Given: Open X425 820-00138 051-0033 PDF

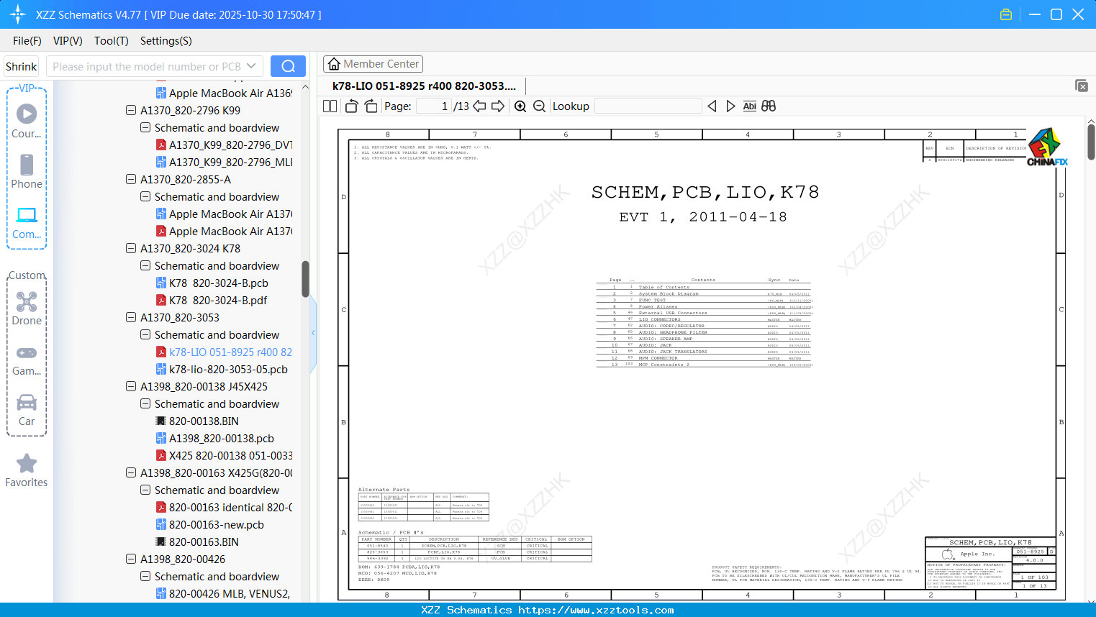Looking at the screenshot, I should pyautogui.click(x=224, y=456).
